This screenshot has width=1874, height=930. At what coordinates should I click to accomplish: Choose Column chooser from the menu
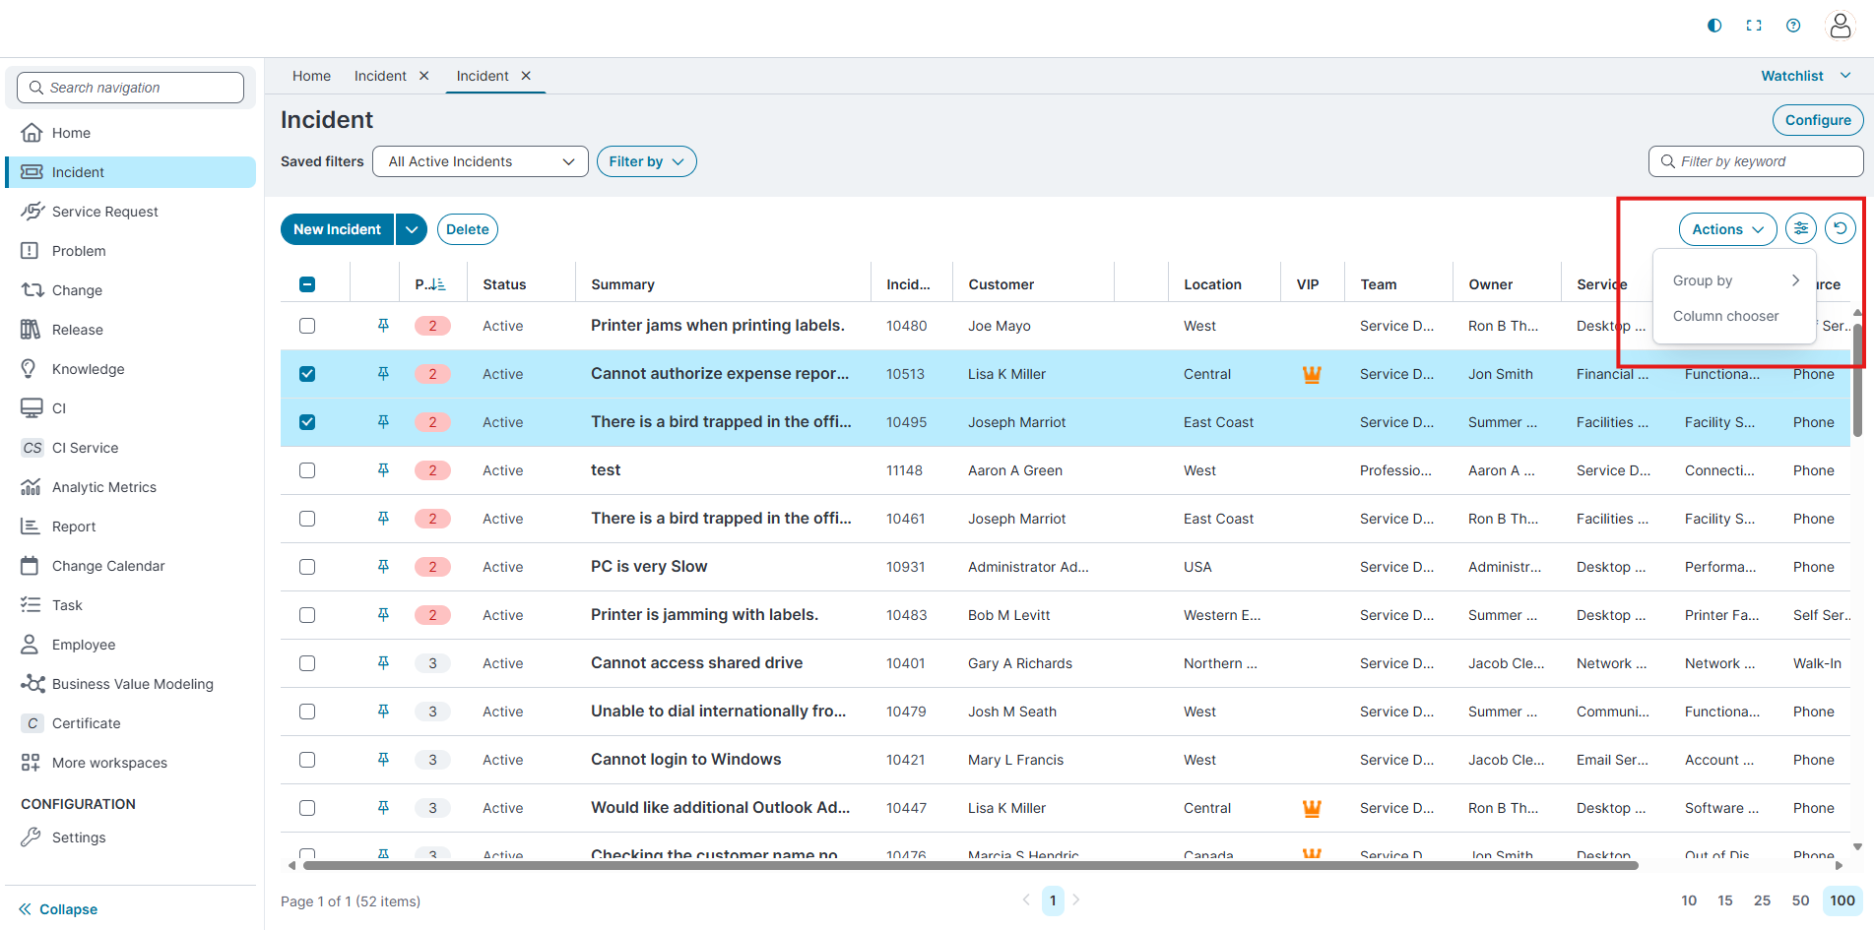tap(1725, 316)
